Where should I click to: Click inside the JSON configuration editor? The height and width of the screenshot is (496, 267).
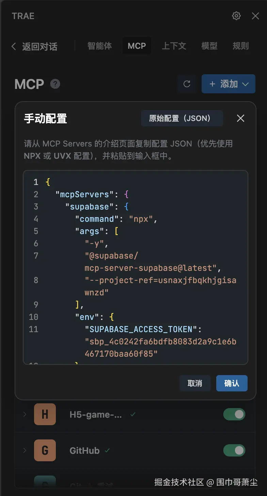pos(136,267)
